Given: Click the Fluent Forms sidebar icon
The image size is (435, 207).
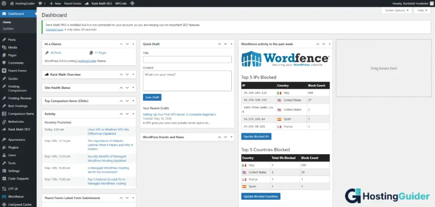Looking at the screenshot, I should coord(4,70).
